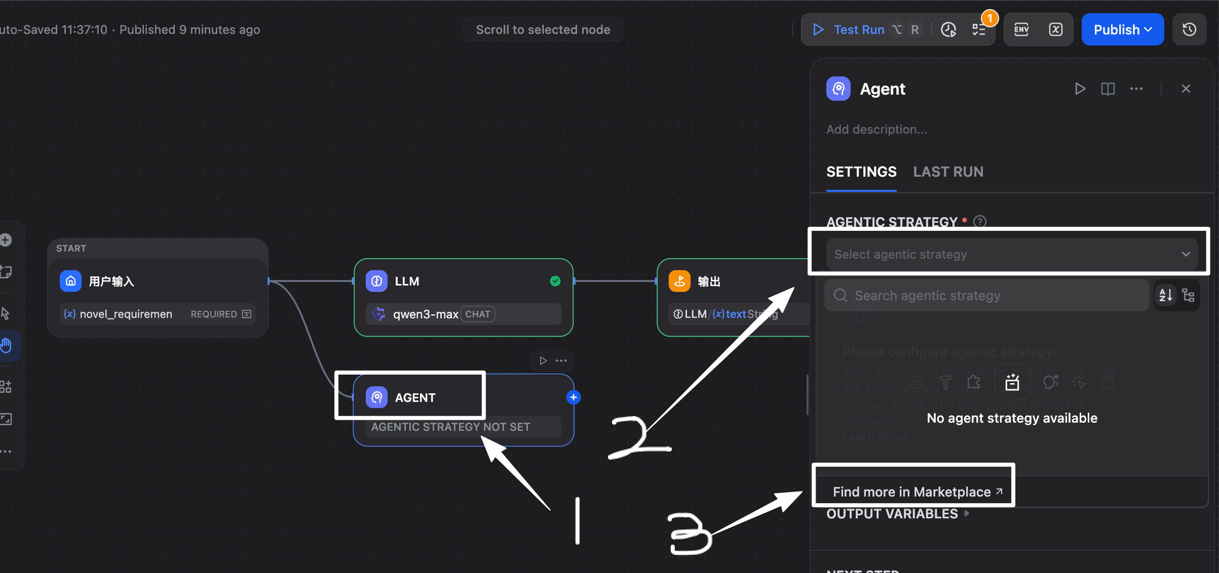Open the version history clock icon
This screenshot has height=573, width=1219.
tap(1189, 30)
